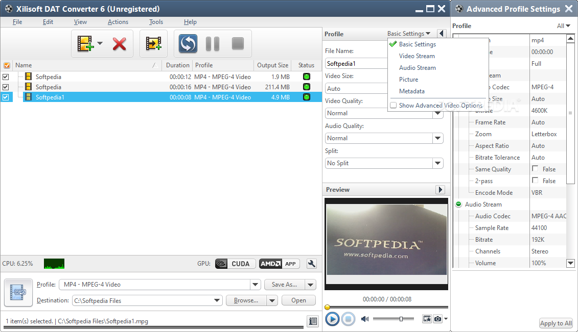Viewport: 578px width, 332px height.
Task: Open the Help menu
Action: [x=190, y=22]
